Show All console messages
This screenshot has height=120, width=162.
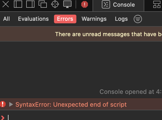[x=6, y=19]
